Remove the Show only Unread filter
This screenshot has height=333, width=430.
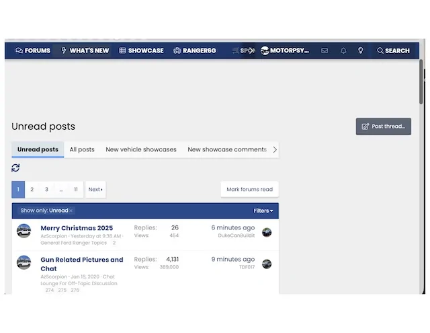point(71,211)
